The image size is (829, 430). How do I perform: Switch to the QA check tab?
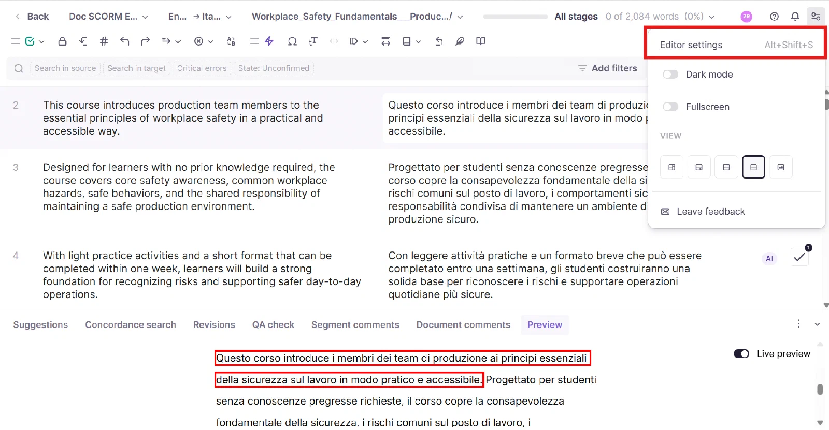click(x=273, y=325)
